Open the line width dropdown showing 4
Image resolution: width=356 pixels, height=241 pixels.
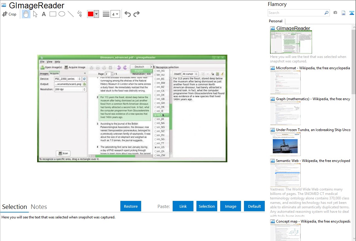[x=115, y=14]
